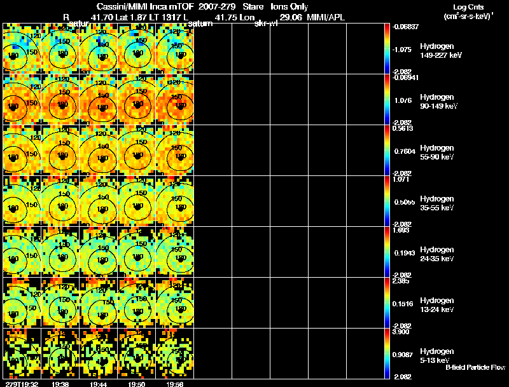509x387 pixels.
Task: Select the 13-24 keV hydrogen image at 19:38
Action: pos(60,303)
